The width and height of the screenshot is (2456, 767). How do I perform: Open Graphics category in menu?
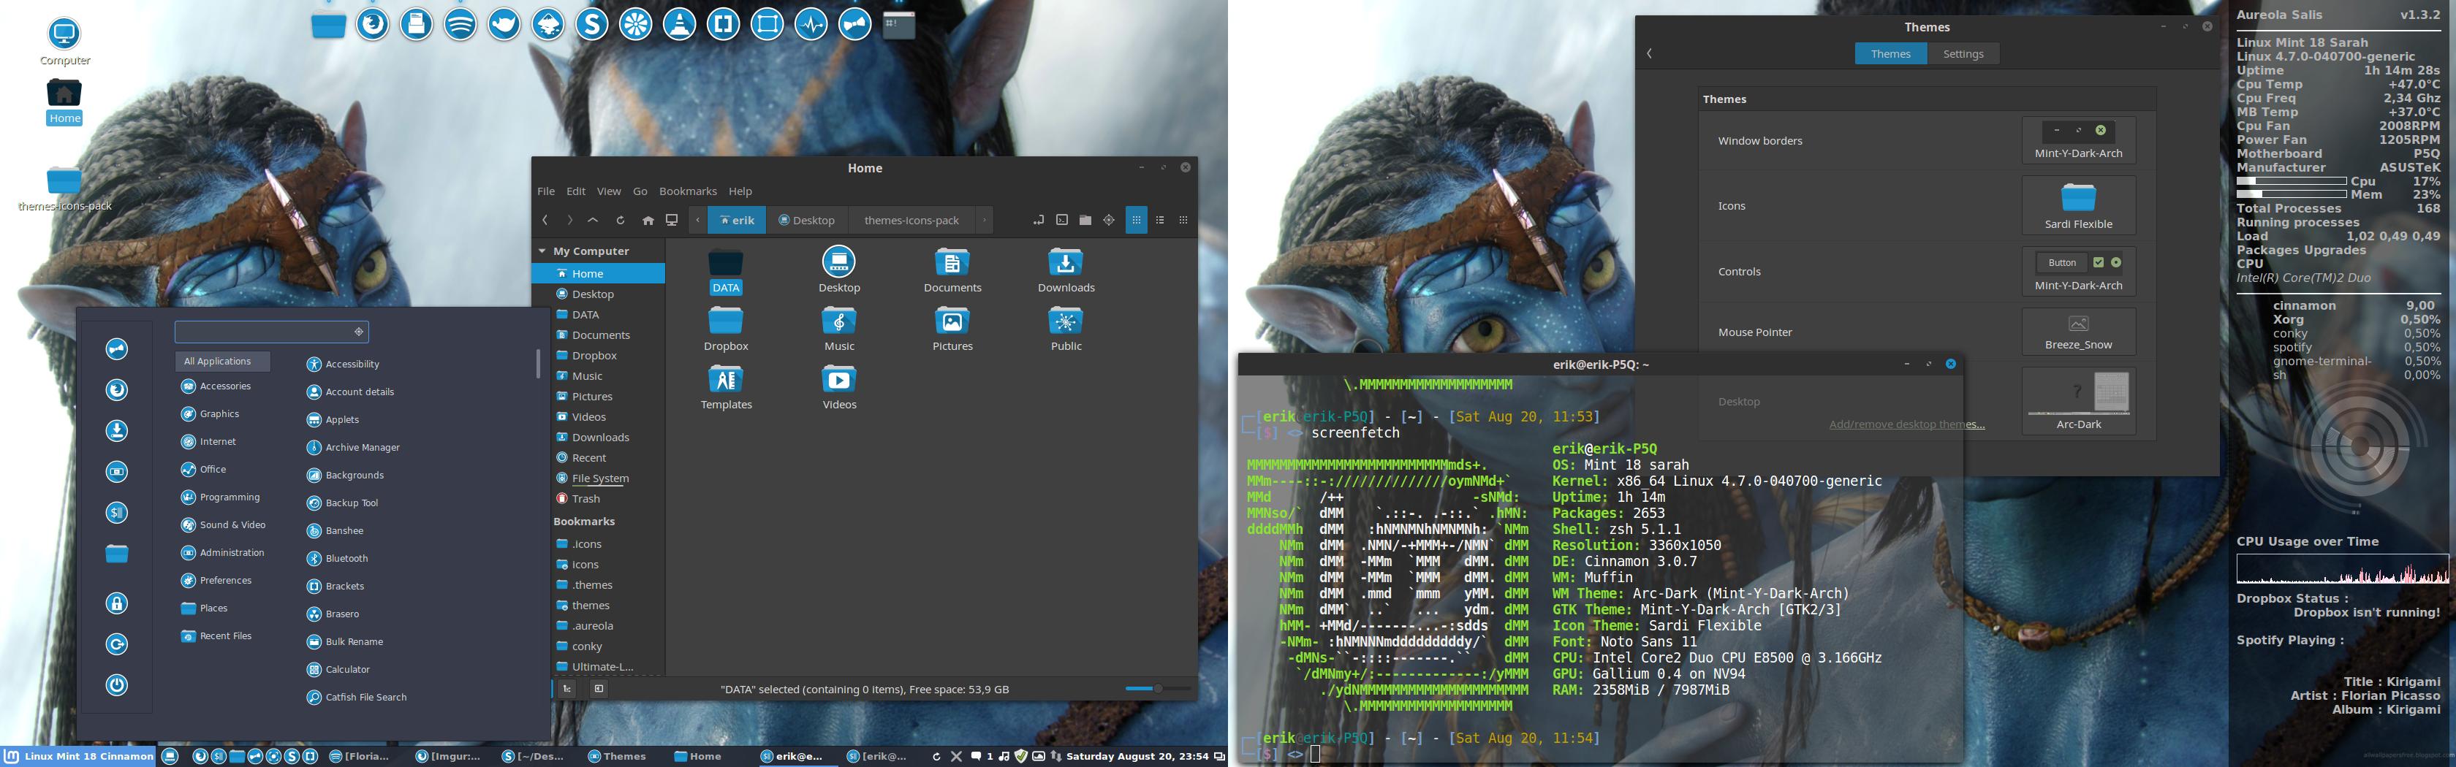(x=211, y=413)
